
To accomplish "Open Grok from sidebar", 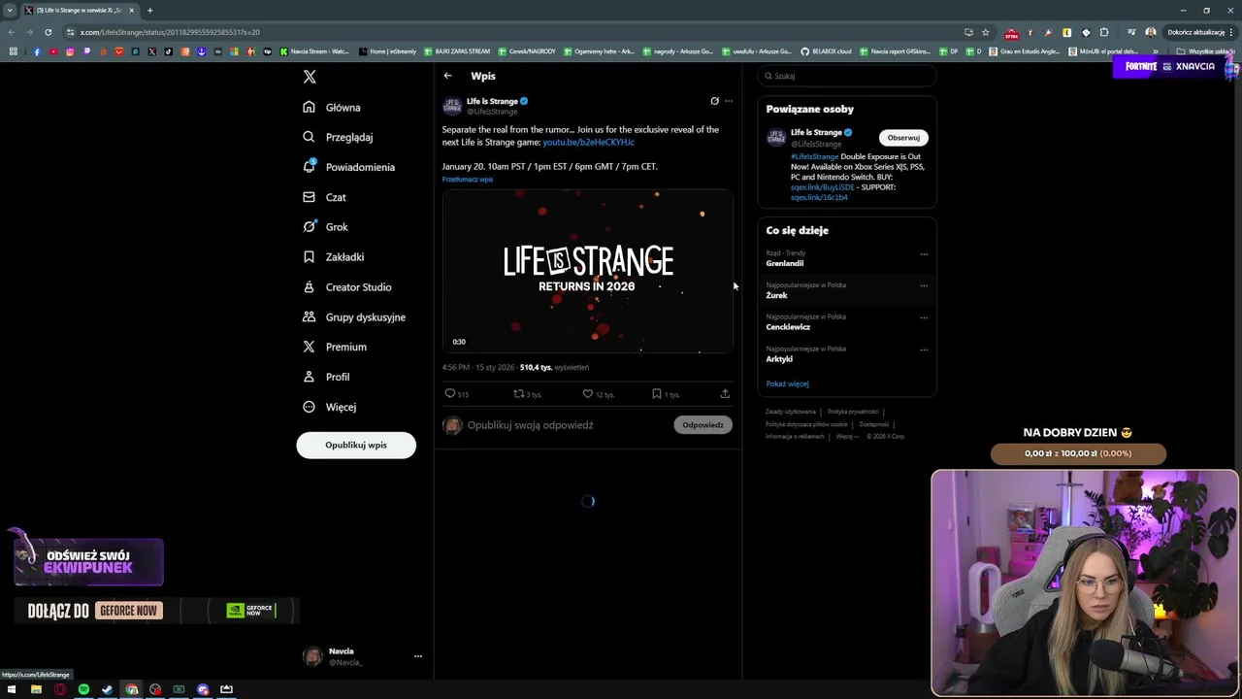I will [325, 227].
